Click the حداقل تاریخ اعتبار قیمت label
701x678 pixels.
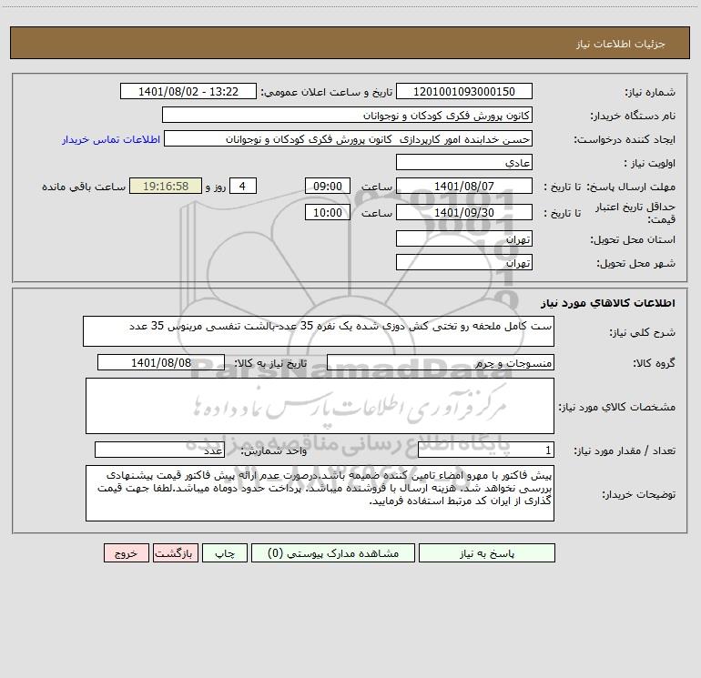pos(635,213)
